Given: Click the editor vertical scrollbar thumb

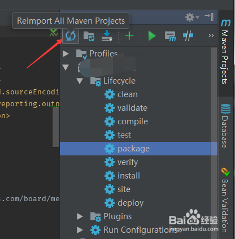Looking at the screenshot, I should (55, 127).
